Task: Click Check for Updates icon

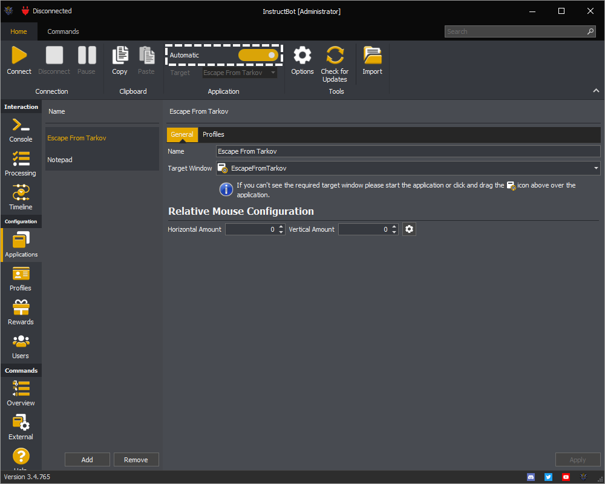Action: coord(335,55)
